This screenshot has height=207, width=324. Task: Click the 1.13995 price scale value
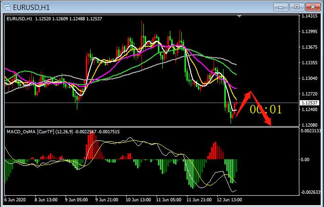pyautogui.click(x=309, y=32)
